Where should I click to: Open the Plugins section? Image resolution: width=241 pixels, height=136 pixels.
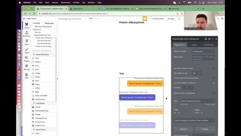[x=27, y=59]
